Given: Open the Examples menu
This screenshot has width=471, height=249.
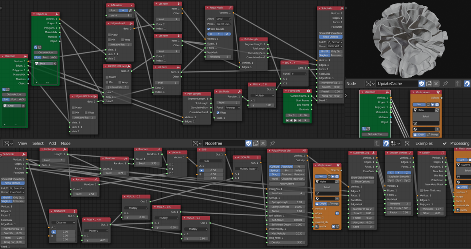Looking at the screenshot, I should [x=424, y=143].
